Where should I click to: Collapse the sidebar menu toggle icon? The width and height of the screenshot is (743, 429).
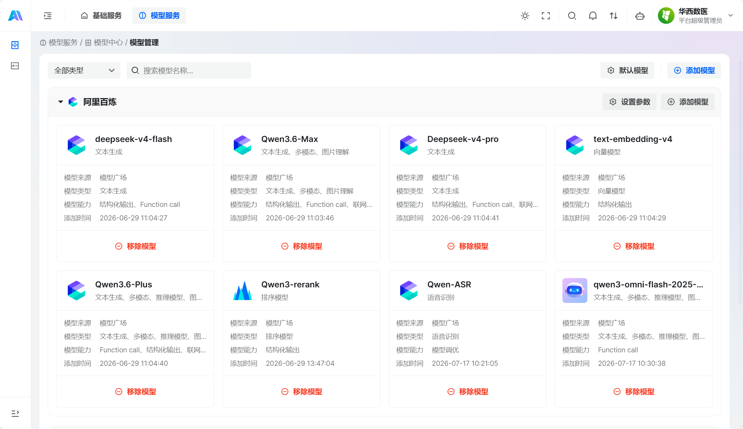pos(48,16)
